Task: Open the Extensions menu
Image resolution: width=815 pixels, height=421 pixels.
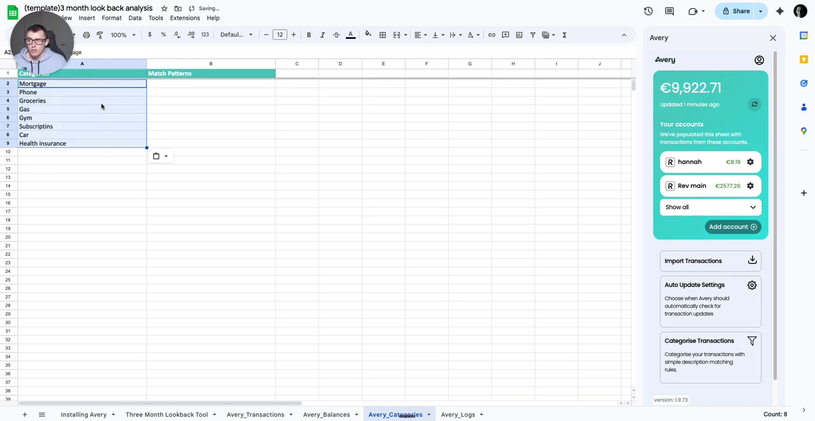Action: [185, 18]
